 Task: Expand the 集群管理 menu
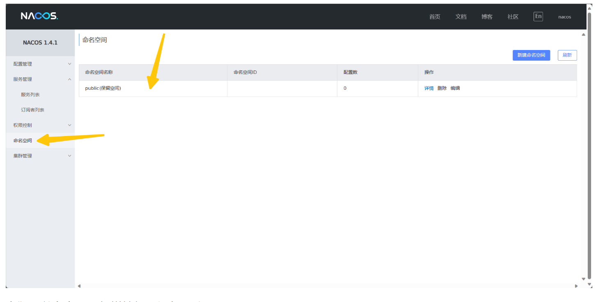pyautogui.click(x=40, y=156)
